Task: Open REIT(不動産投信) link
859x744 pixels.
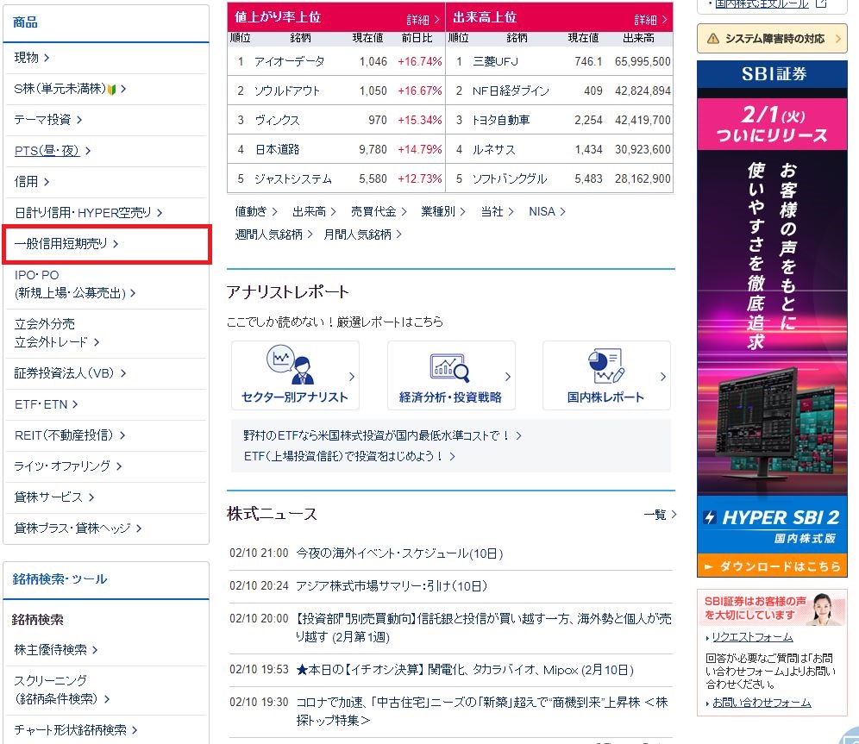Action: [70, 435]
